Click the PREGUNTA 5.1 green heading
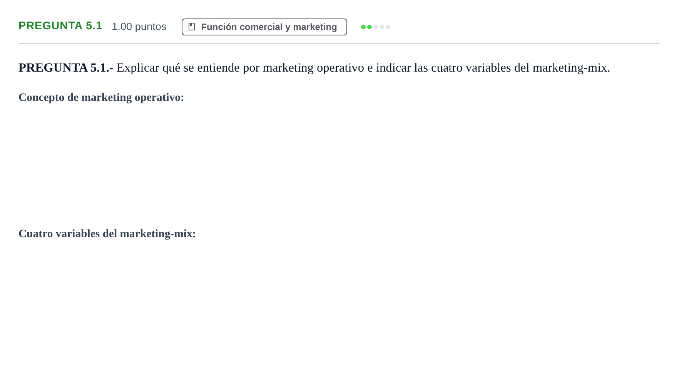The width and height of the screenshot is (679, 375). tap(60, 26)
